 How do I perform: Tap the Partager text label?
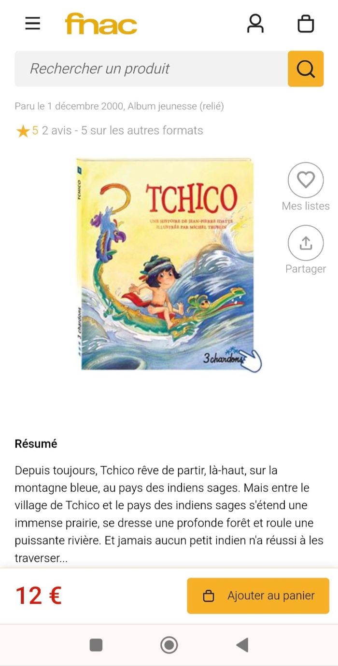[306, 269]
